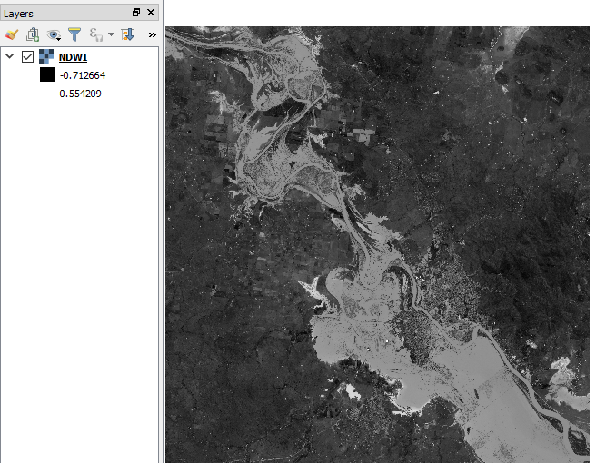Float the Layers panel with undock button
The image size is (596, 463).
[136, 13]
